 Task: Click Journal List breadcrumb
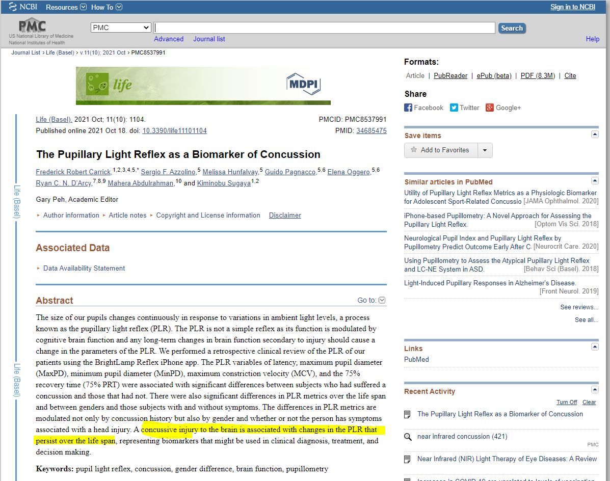(25, 52)
